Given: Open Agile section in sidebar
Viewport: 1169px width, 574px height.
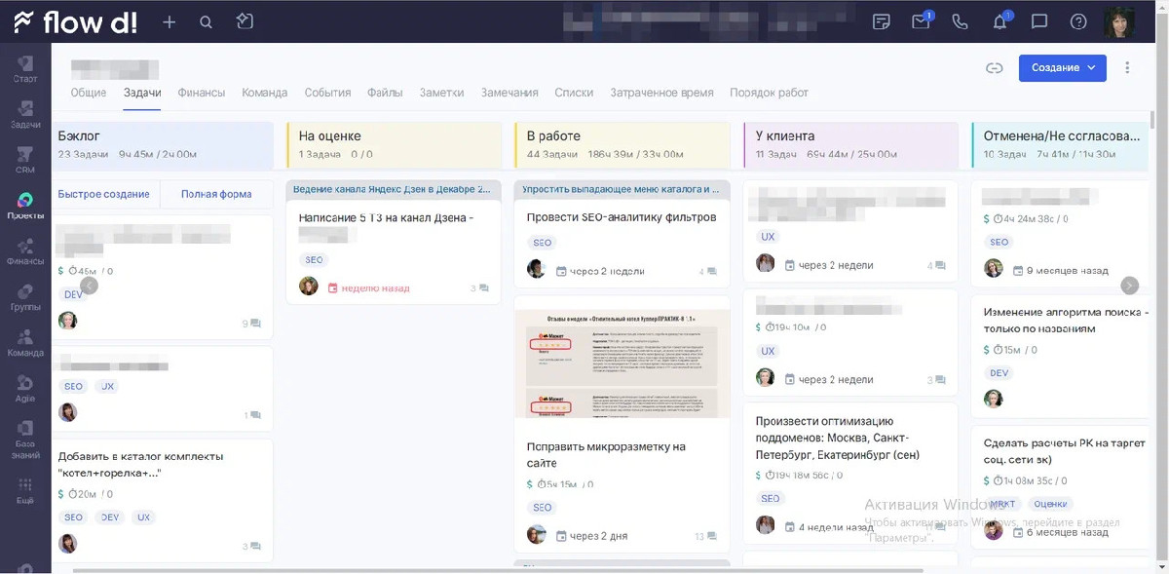Looking at the screenshot, I should point(25,390).
